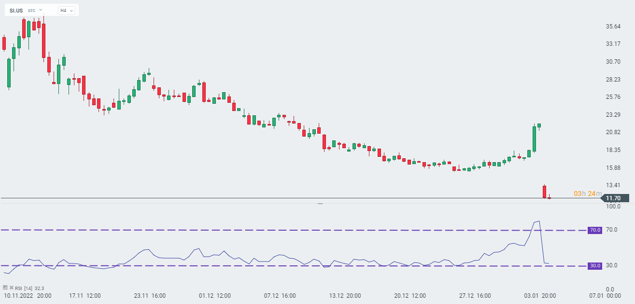This screenshot has height=304, width=635.
Task: Remove RSI indicator with the X icon
Action: [11, 288]
